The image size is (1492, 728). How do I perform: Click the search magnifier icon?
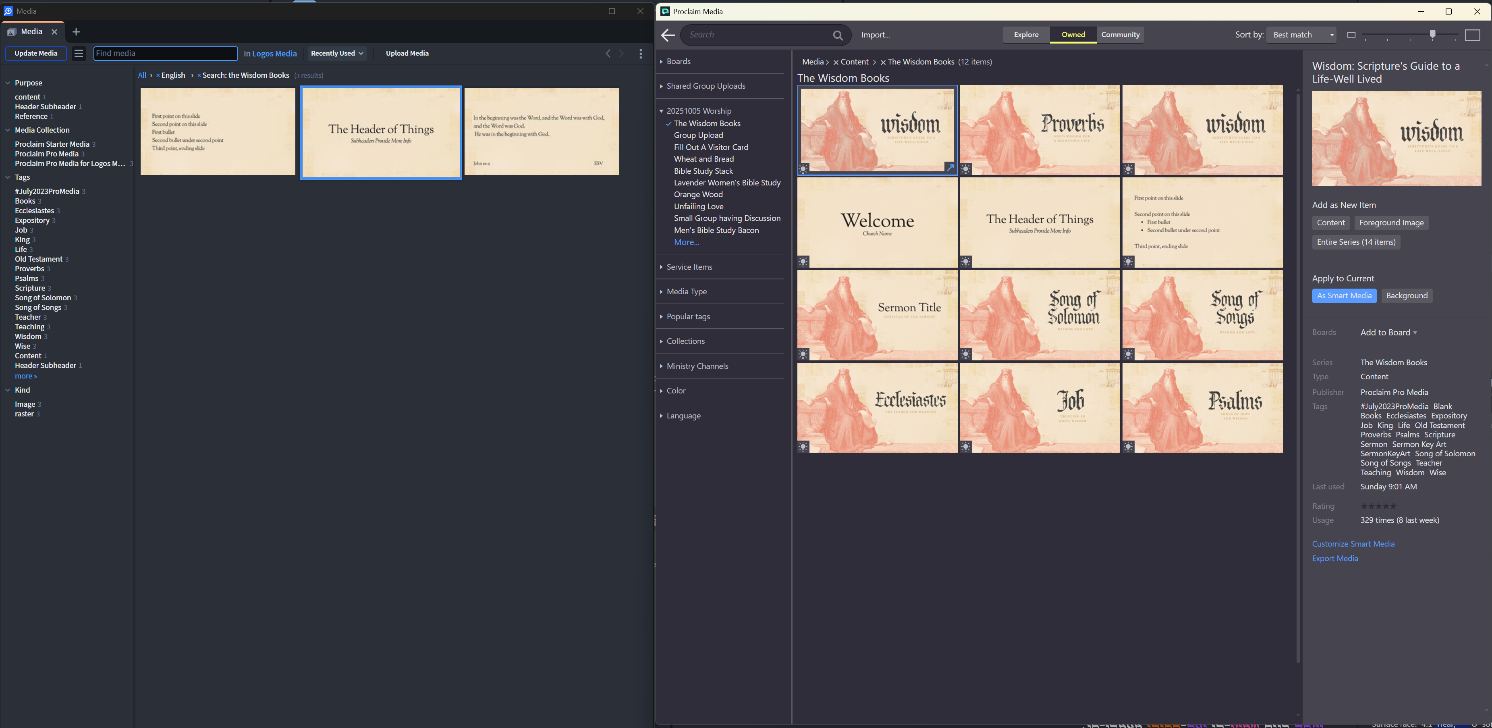pyautogui.click(x=838, y=35)
